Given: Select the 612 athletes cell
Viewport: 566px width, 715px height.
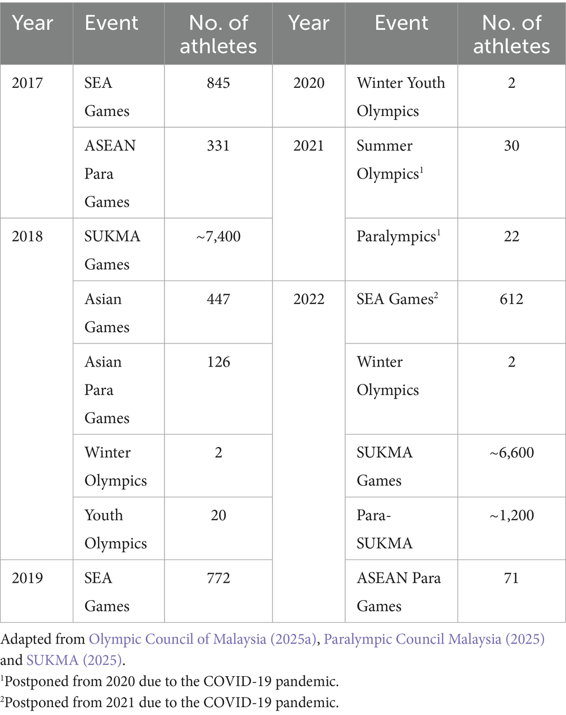Looking at the screenshot, I should 511,299.
